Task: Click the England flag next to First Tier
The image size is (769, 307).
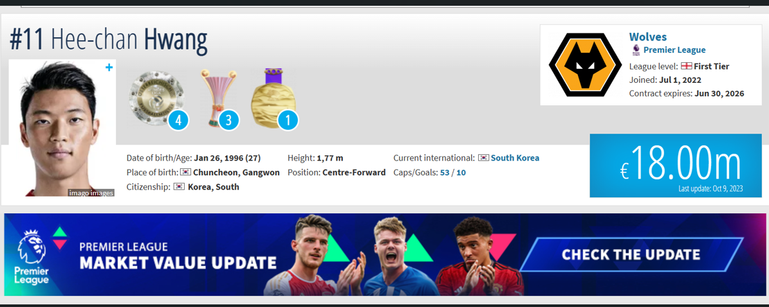Action: pos(686,66)
